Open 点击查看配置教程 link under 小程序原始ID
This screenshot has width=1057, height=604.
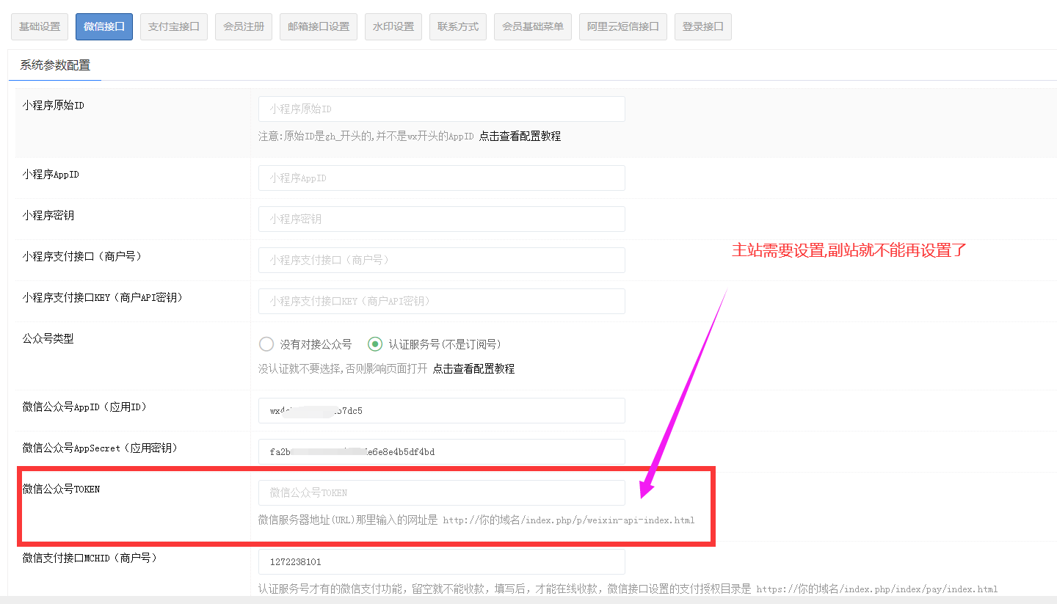tap(520, 137)
